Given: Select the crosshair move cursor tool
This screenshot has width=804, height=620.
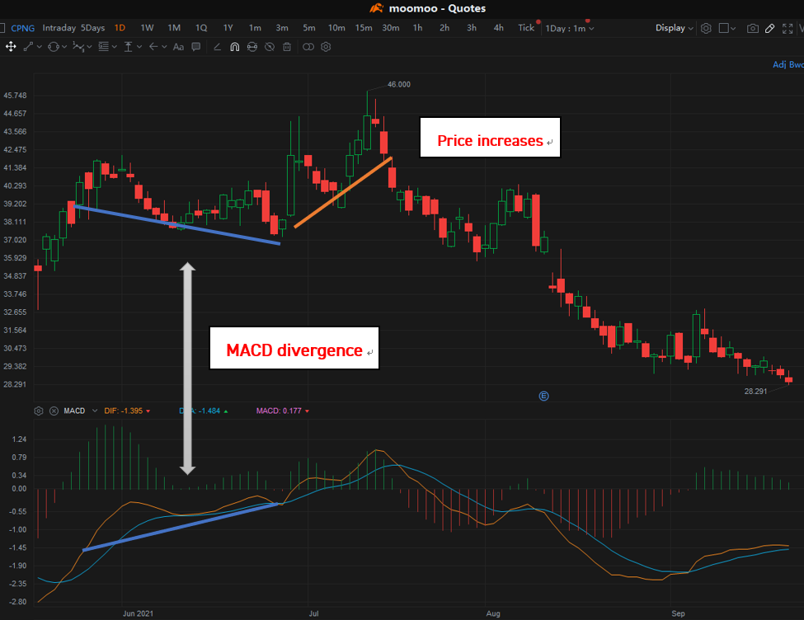Looking at the screenshot, I should coord(11,47).
